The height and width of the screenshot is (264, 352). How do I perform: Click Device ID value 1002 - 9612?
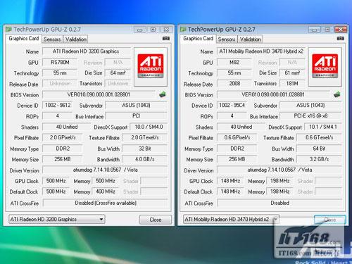click(x=58, y=105)
